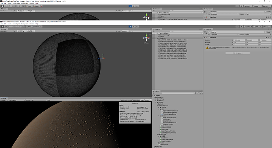Toggle grid visibility icon in front Scene toolbar
Viewport: 272px width, 148px height.
(32, 31)
